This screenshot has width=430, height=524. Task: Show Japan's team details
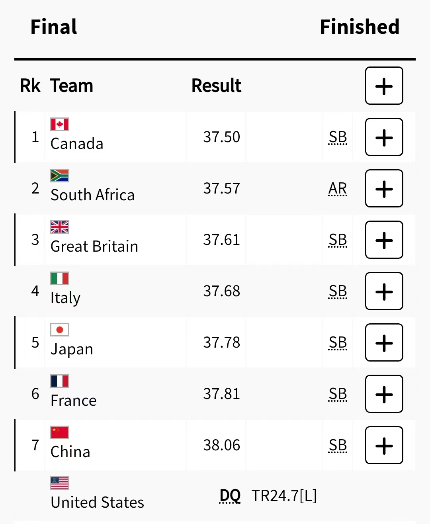coord(384,342)
